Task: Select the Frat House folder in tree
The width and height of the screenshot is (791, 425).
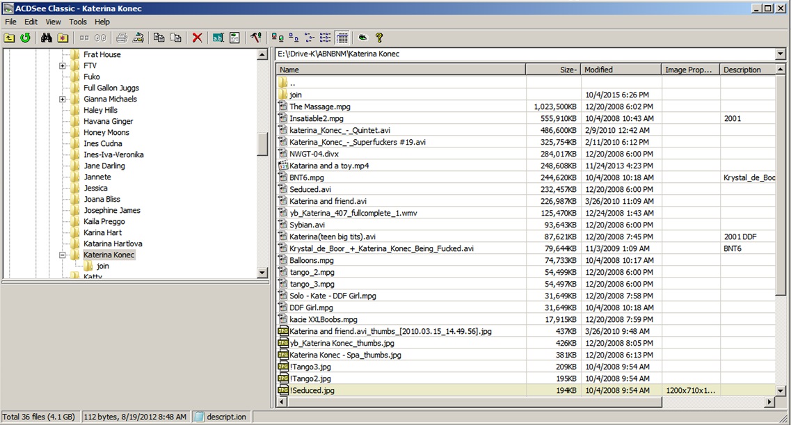Action: [x=102, y=54]
